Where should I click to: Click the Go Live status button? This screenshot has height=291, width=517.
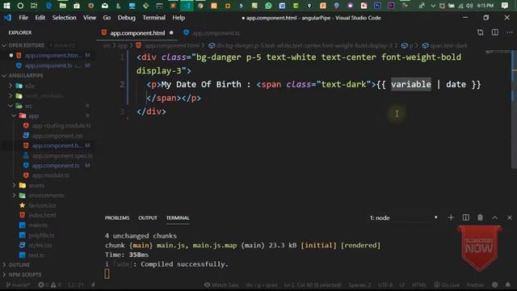pos(447,285)
